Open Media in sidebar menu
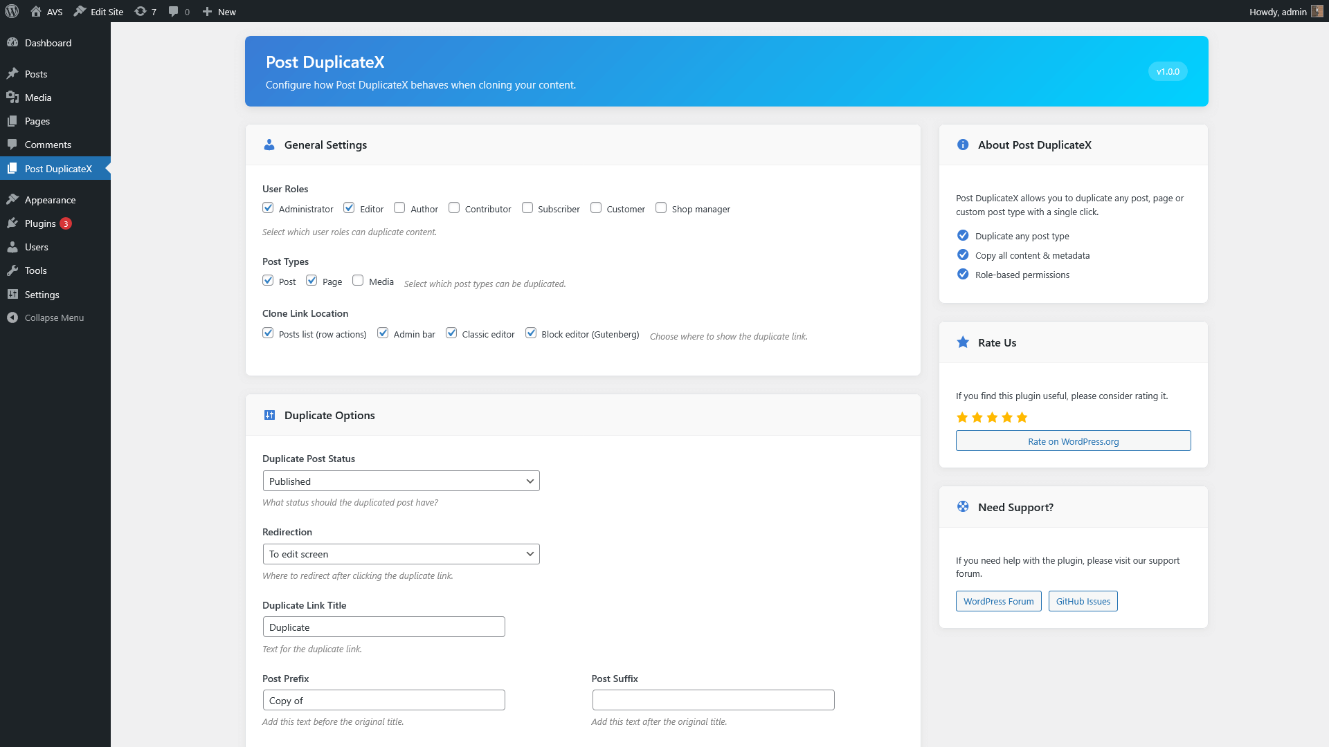This screenshot has width=1329, height=747. [x=55, y=98]
